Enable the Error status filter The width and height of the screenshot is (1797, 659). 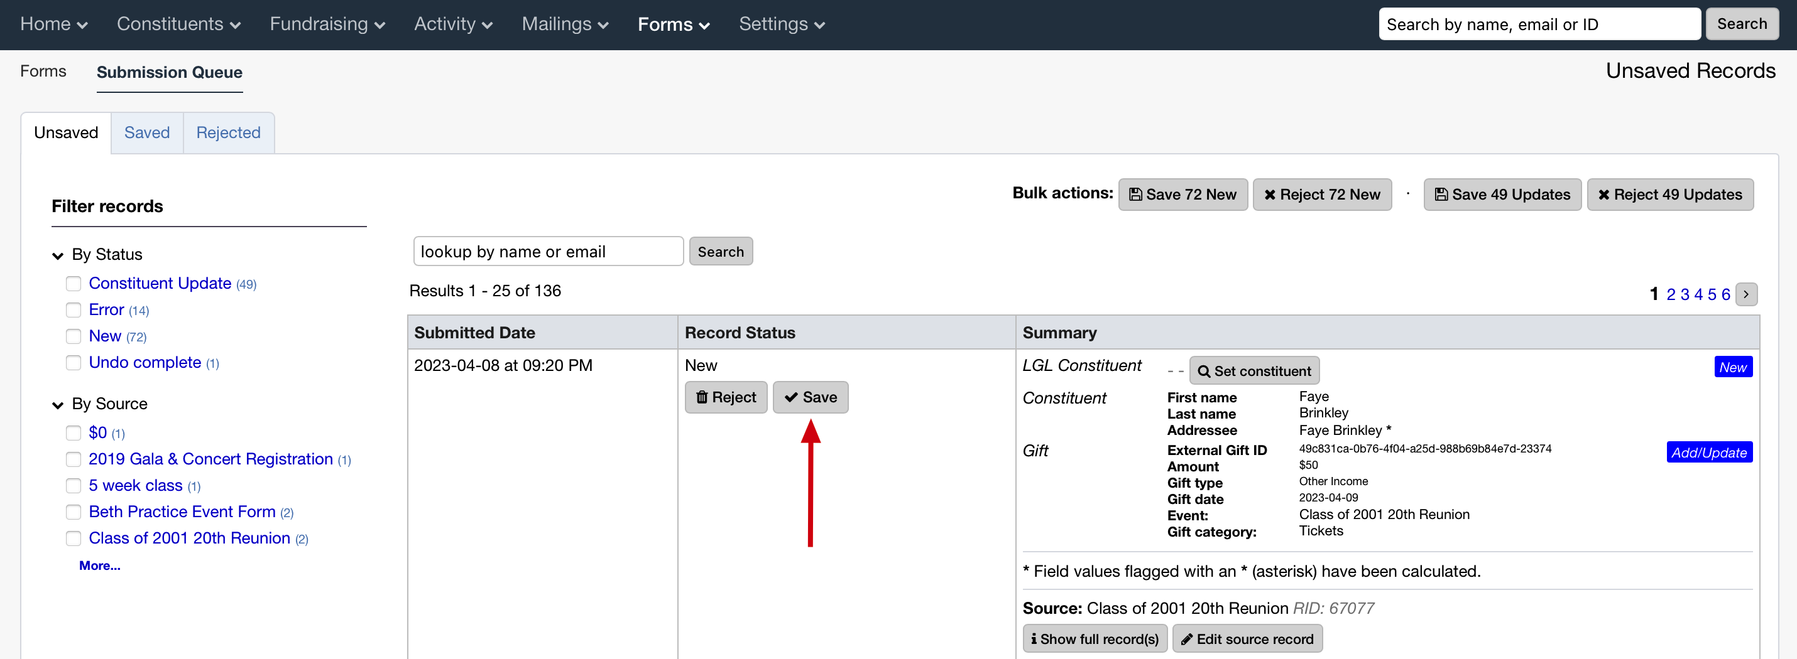tap(74, 310)
